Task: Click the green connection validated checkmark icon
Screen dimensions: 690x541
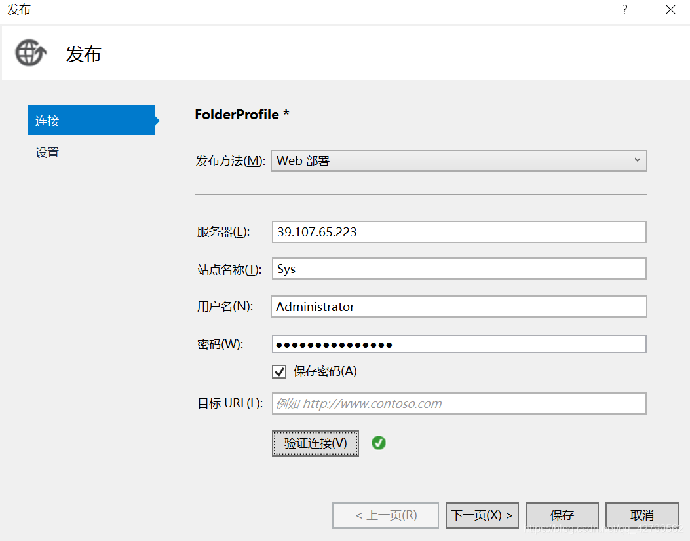Action: 379,443
